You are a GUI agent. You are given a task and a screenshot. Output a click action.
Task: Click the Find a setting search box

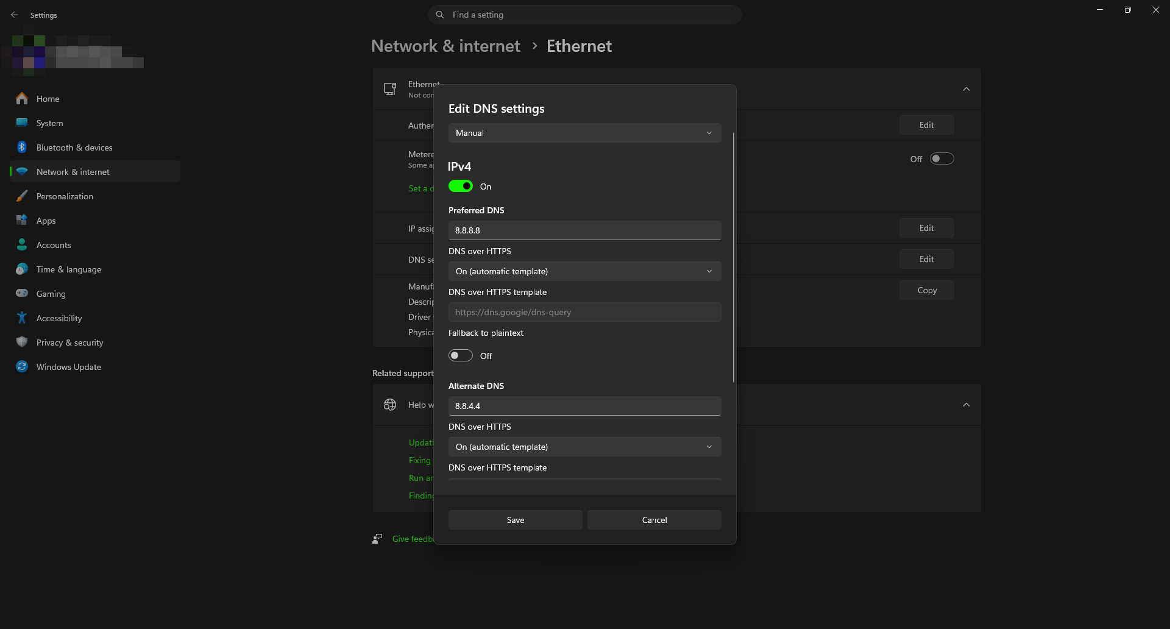(x=585, y=15)
